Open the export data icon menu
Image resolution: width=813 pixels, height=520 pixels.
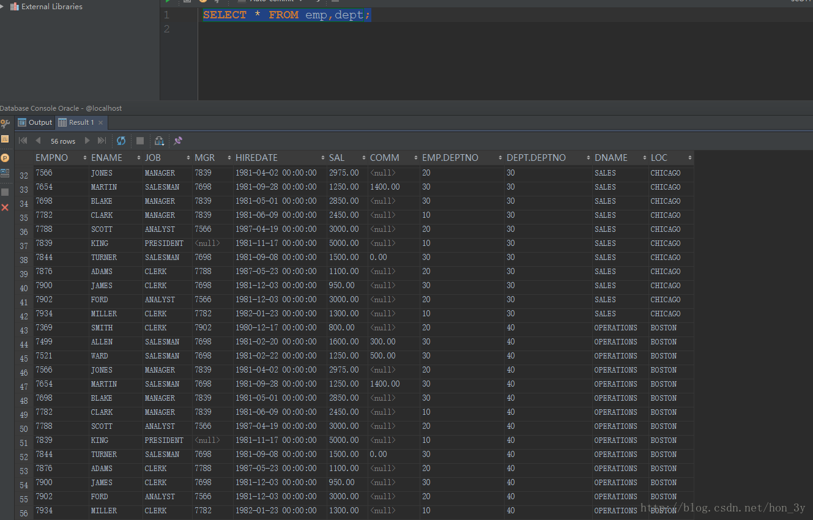pos(159,141)
